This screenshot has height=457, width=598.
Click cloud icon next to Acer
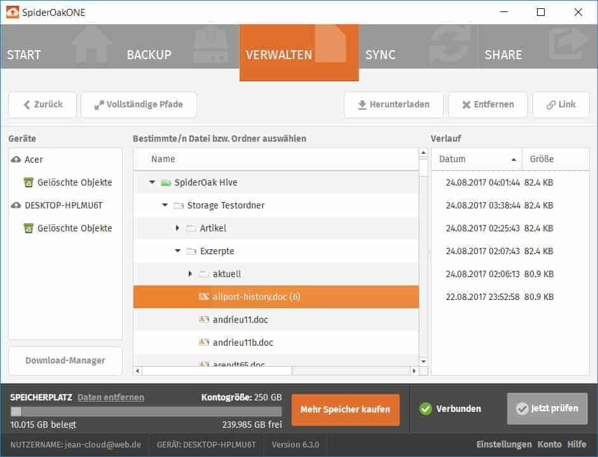click(x=16, y=160)
